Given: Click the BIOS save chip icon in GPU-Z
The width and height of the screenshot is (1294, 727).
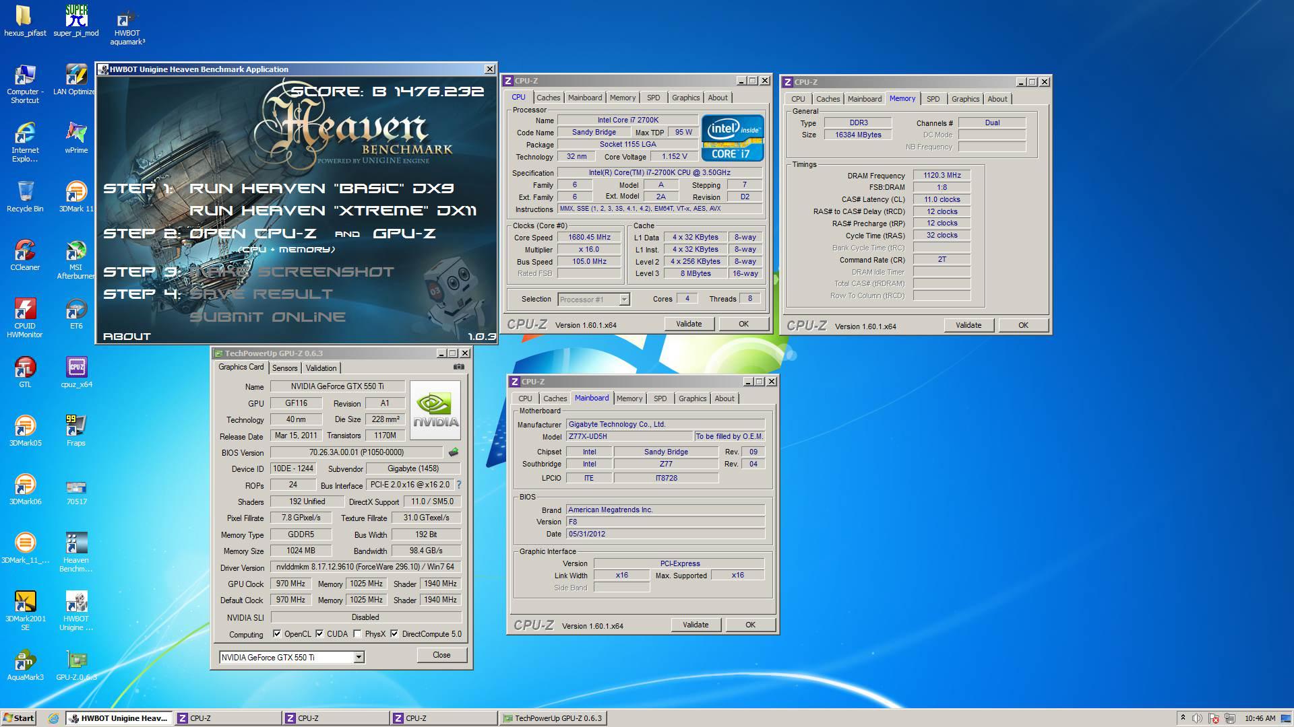Looking at the screenshot, I should tap(454, 452).
